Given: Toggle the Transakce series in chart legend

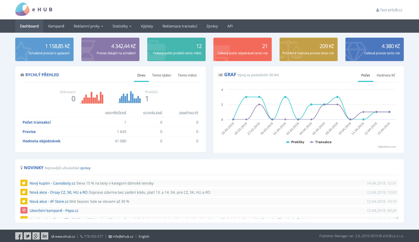Looking at the screenshot, I should [x=320, y=142].
